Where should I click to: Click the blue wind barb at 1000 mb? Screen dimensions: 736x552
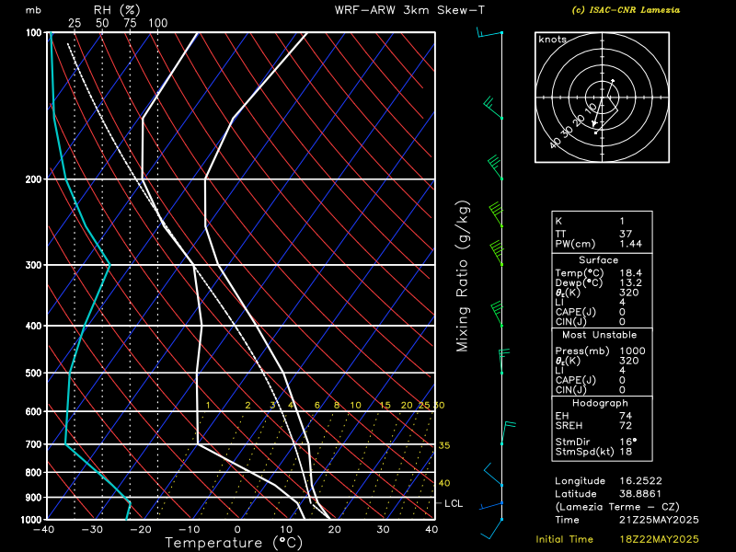pos(492,529)
